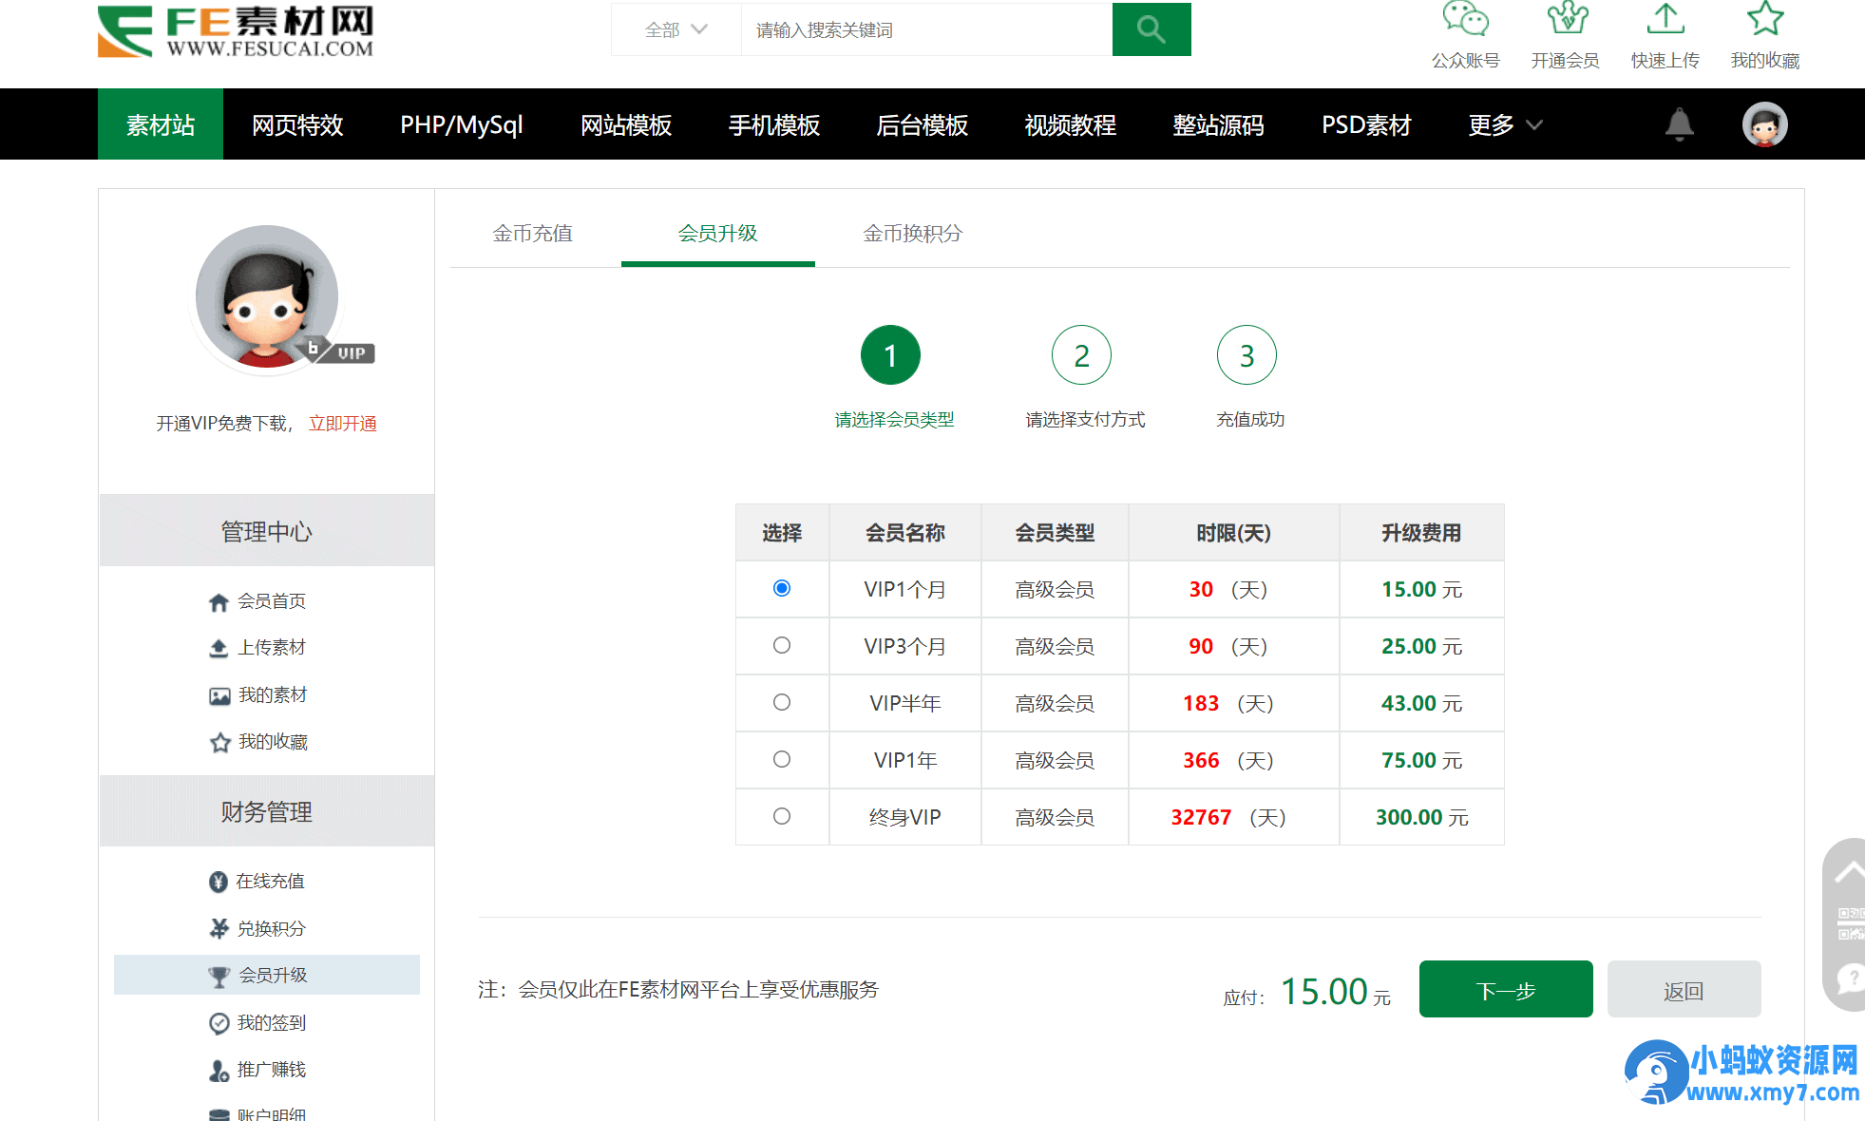Screen dimensions: 1865x1121
Task: Open 整站源码 in the navigation bar
Action: click(1219, 124)
